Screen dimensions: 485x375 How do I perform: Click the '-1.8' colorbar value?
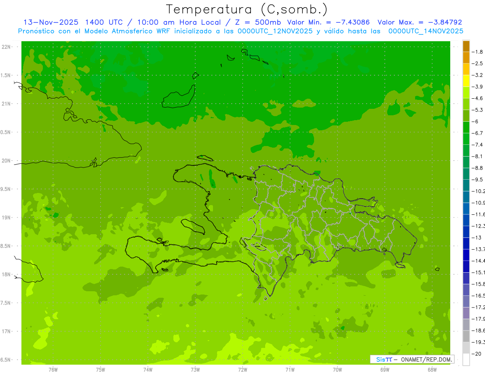(477, 52)
